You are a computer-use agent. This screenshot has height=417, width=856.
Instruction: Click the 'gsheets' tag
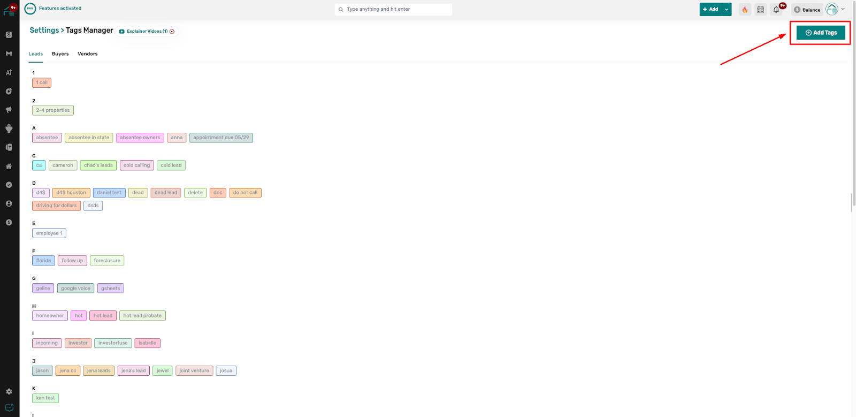point(111,289)
